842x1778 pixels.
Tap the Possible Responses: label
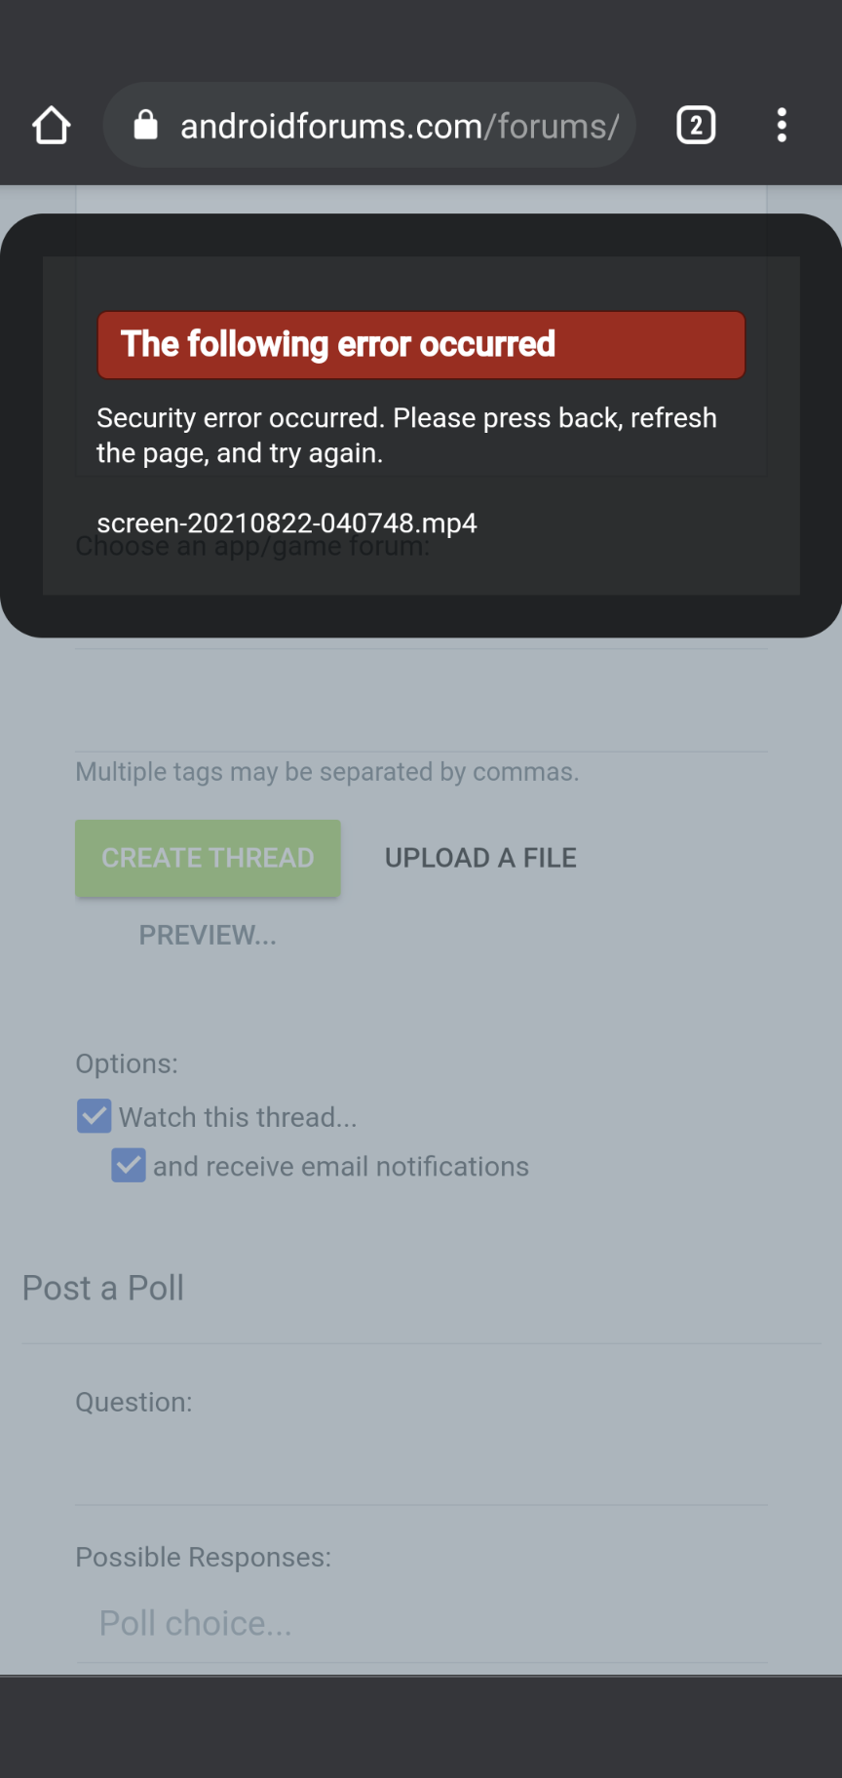pyautogui.click(x=204, y=1557)
